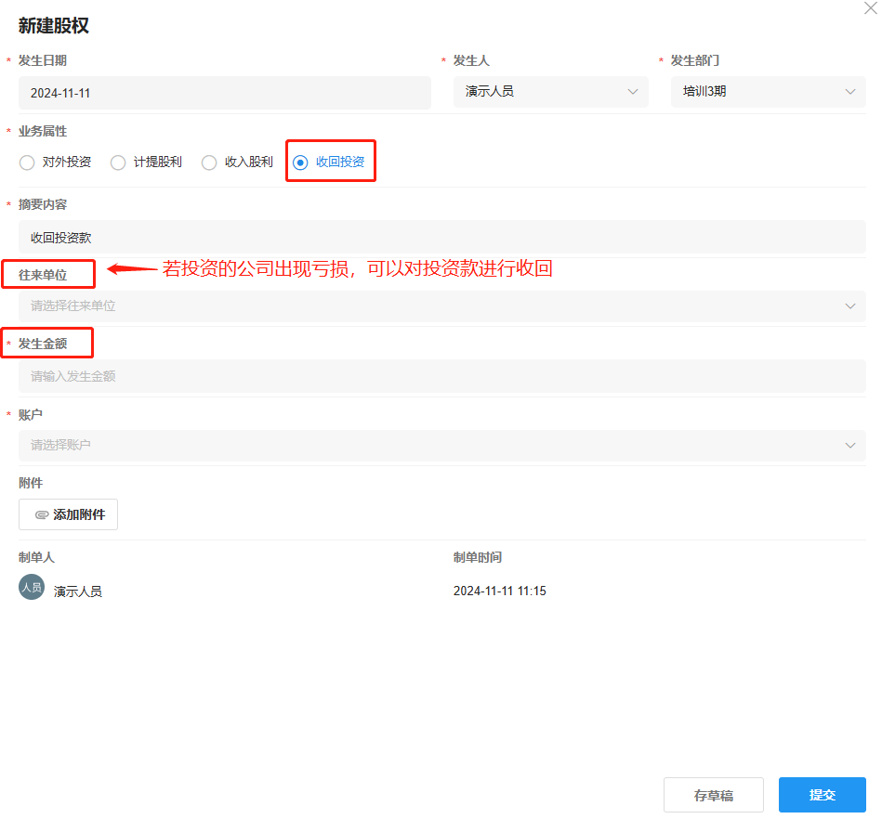Select the 对外投资 radio option
This screenshot has height=819, width=882.
coord(27,162)
